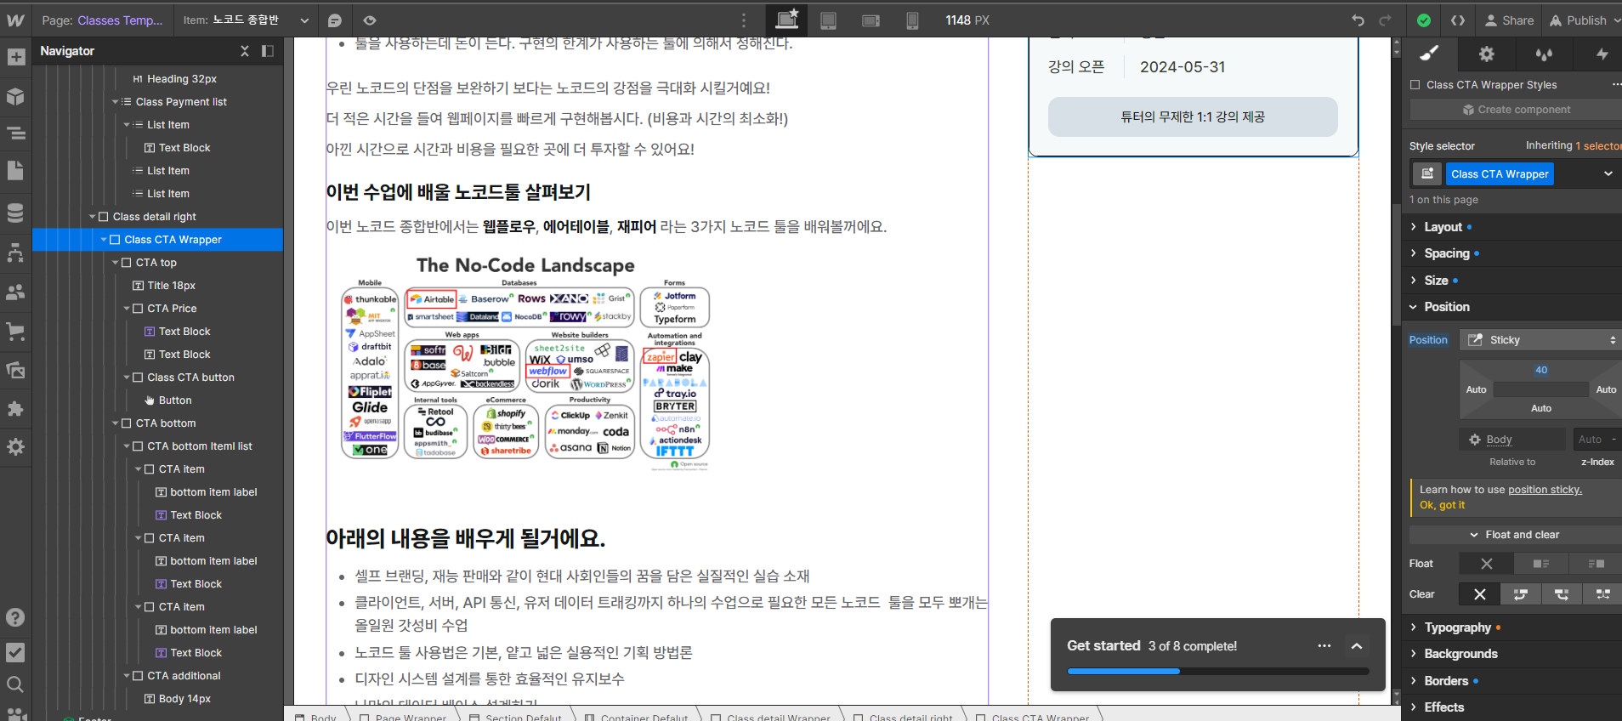Undo the last change
The height and width of the screenshot is (721, 1622).
tap(1358, 20)
